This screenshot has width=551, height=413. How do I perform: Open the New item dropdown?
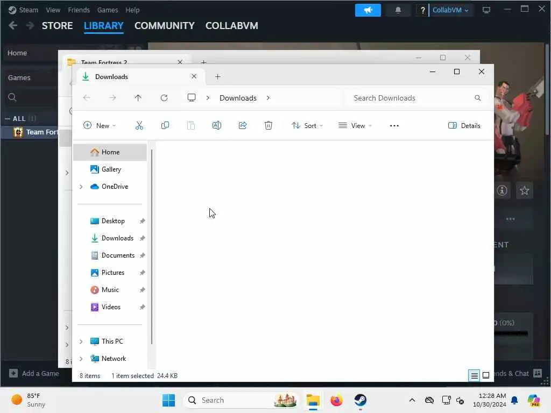[x=100, y=125]
